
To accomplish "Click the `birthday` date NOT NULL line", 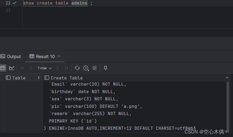I will coord(82,92).
